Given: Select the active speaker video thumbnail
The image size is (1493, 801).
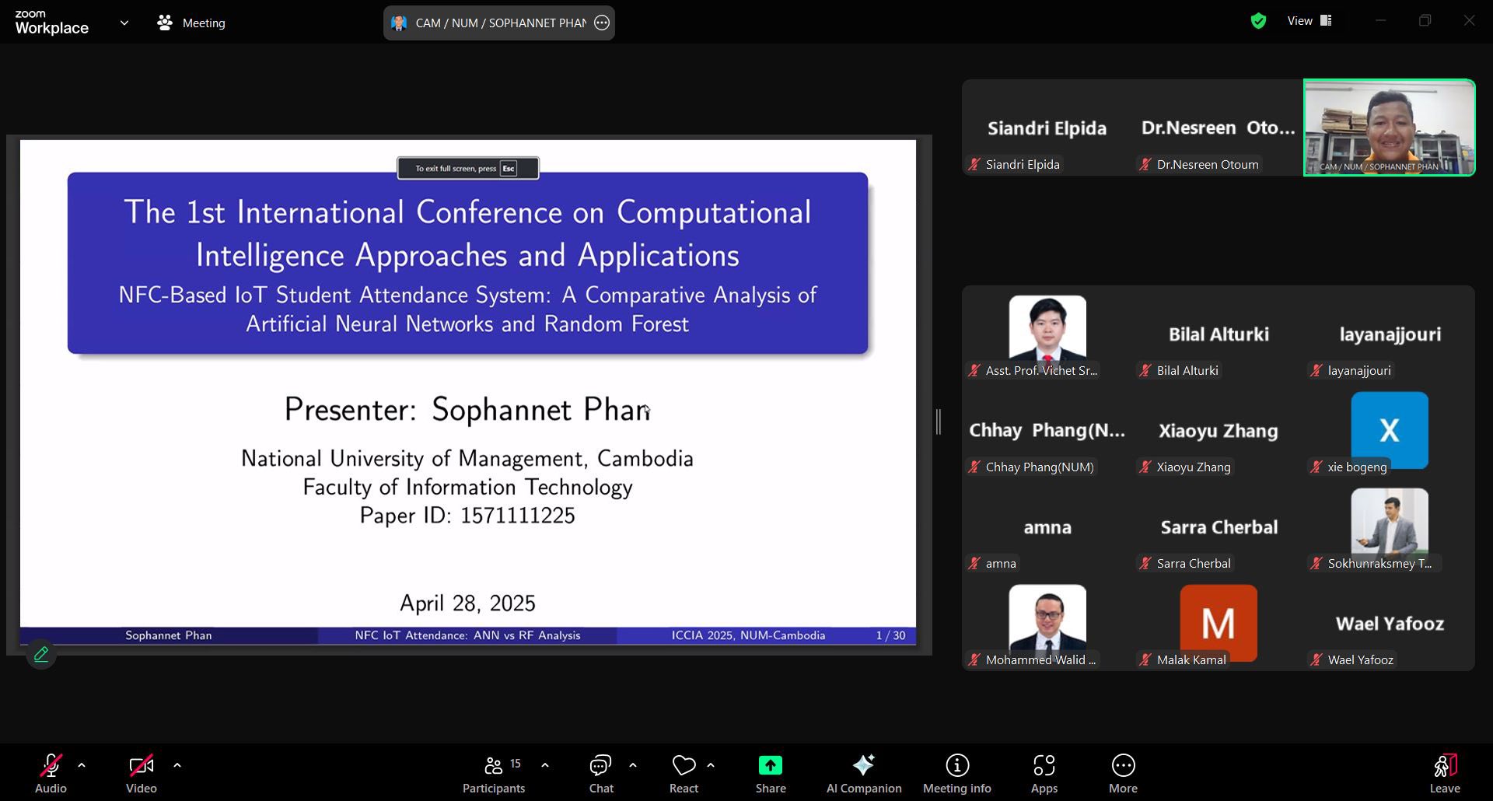Looking at the screenshot, I should 1390,128.
